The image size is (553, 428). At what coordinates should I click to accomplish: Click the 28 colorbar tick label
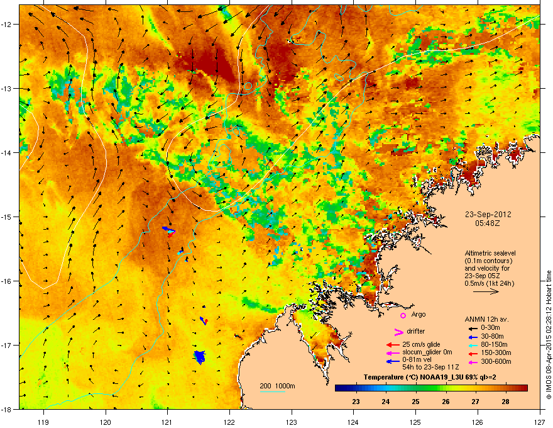[505, 402]
